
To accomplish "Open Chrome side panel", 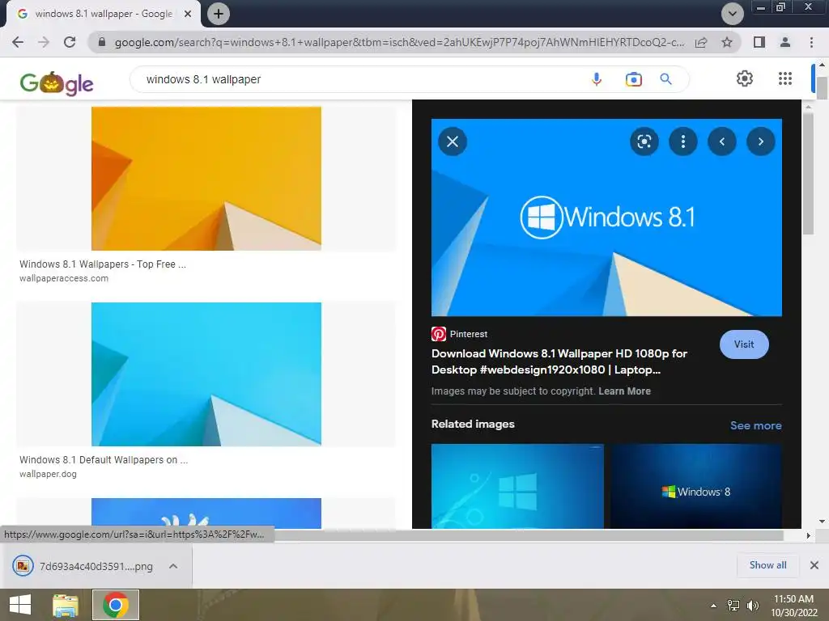I will [x=759, y=42].
